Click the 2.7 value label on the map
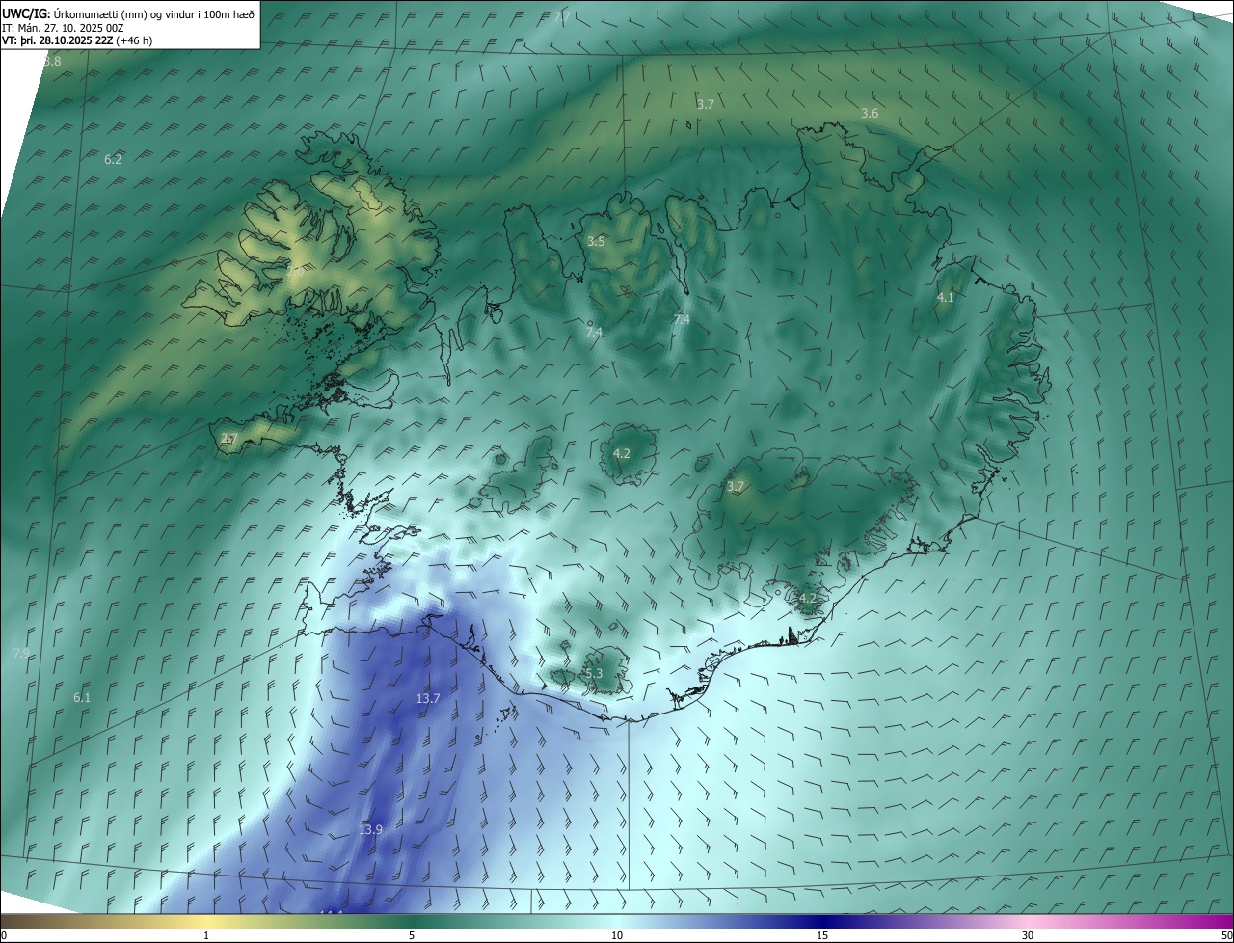The image size is (1234, 943). [228, 439]
